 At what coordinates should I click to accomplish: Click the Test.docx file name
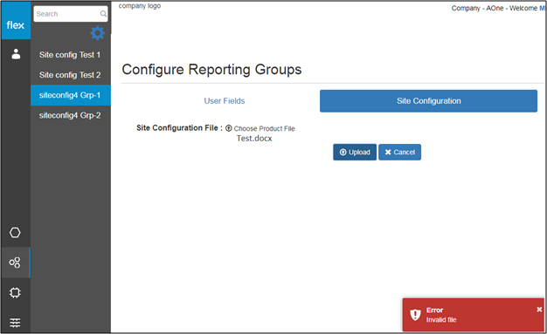(x=254, y=139)
